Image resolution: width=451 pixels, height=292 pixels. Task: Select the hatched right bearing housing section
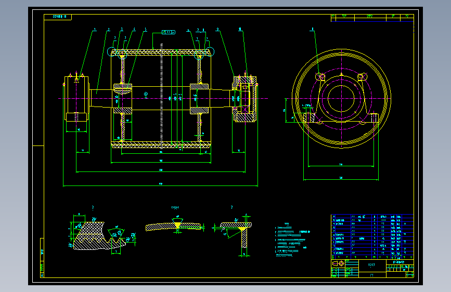point(244,99)
